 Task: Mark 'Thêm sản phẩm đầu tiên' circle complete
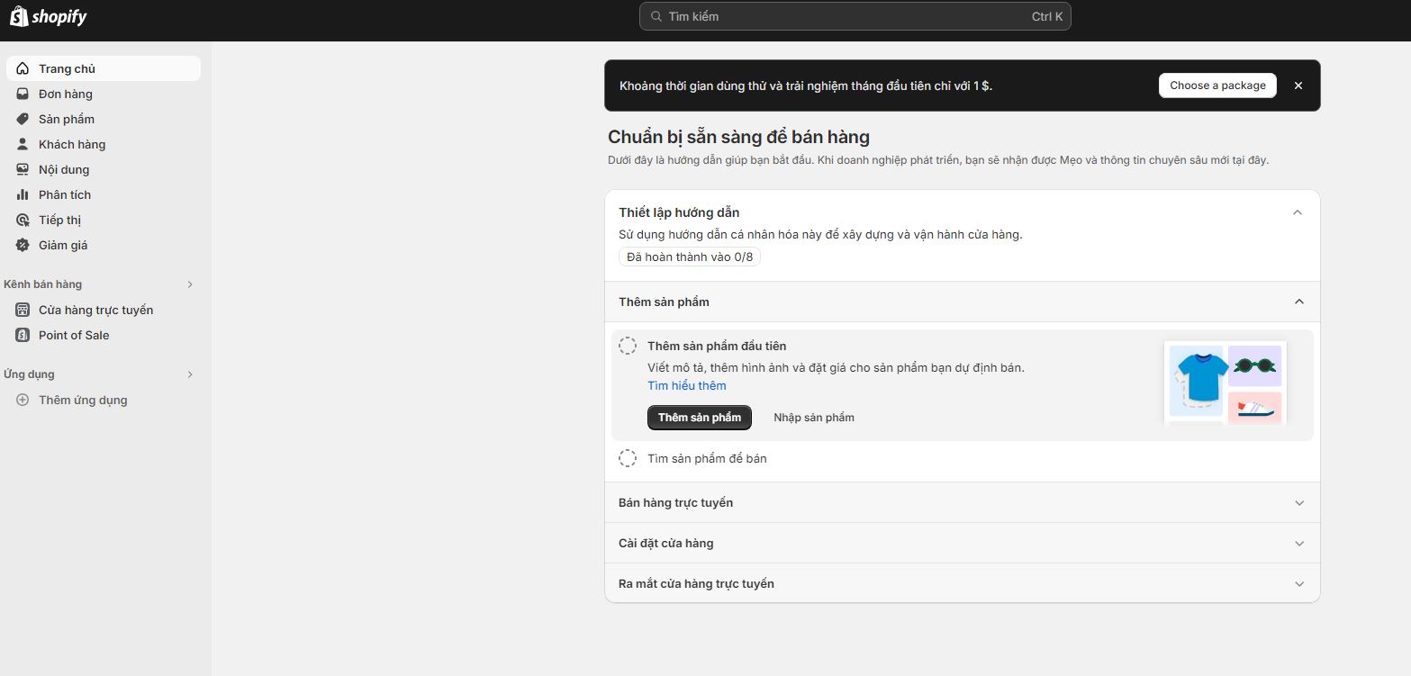click(x=628, y=347)
